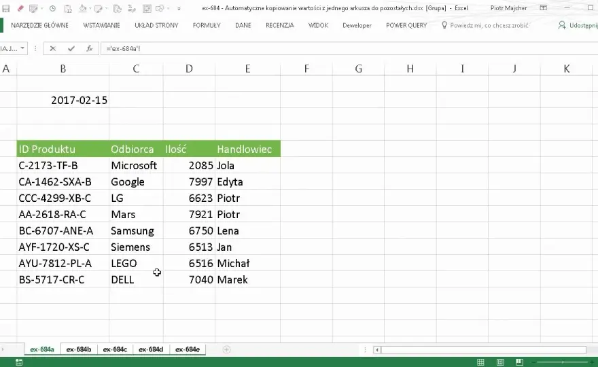
Task: Select column C header
Action: (136, 69)
